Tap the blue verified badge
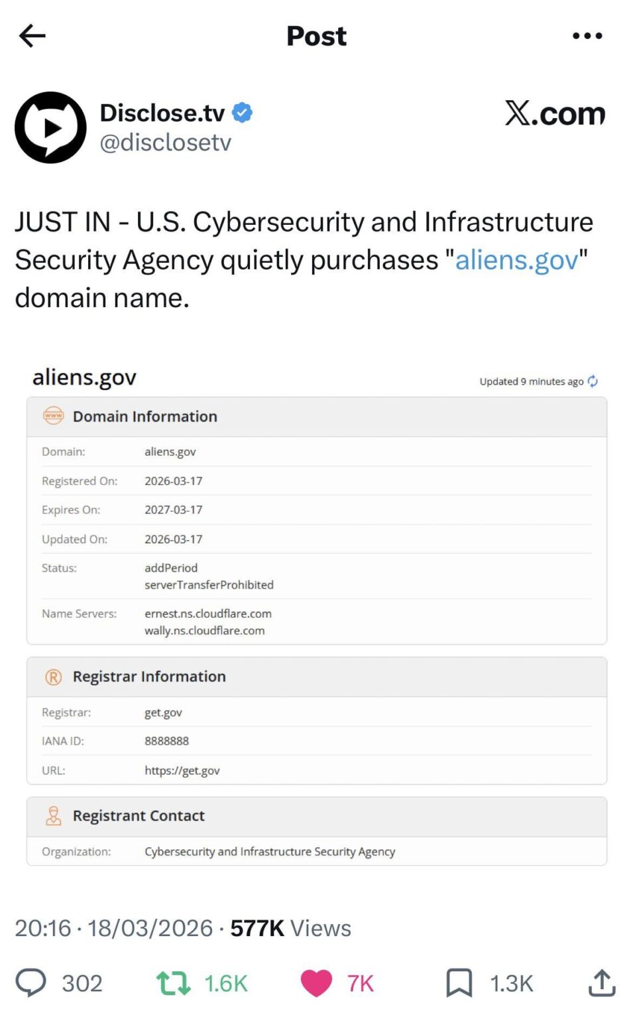This screenshot has width=633, height=1019. tap(242, 113)
